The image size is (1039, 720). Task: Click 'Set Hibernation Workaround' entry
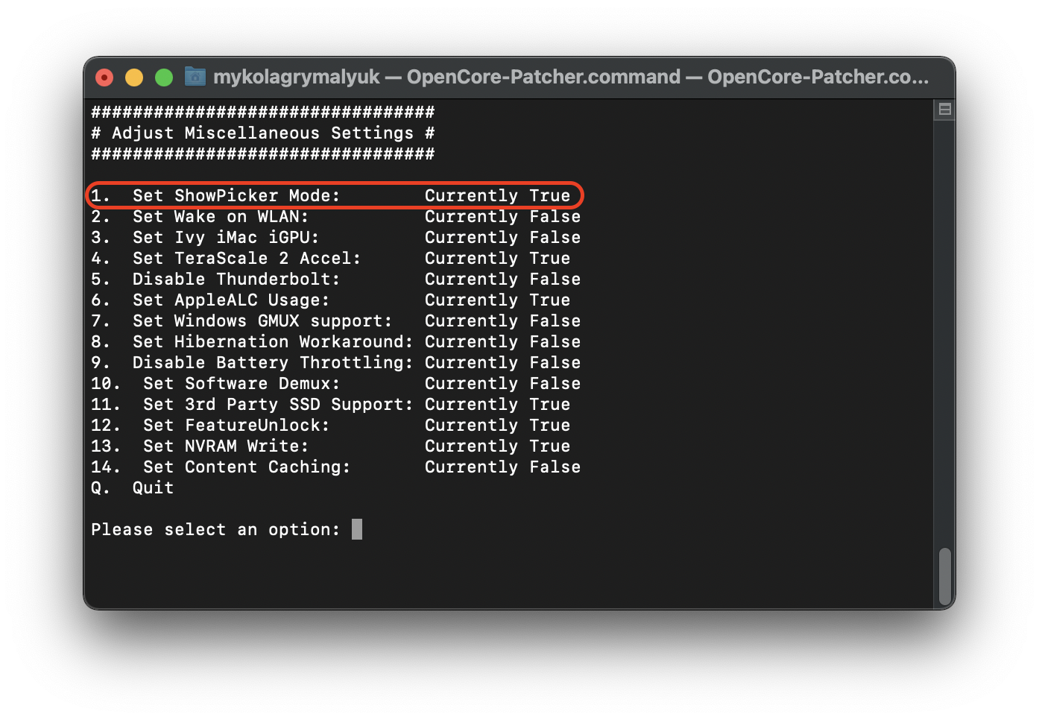pyautogui.click(x=272, y=342)
